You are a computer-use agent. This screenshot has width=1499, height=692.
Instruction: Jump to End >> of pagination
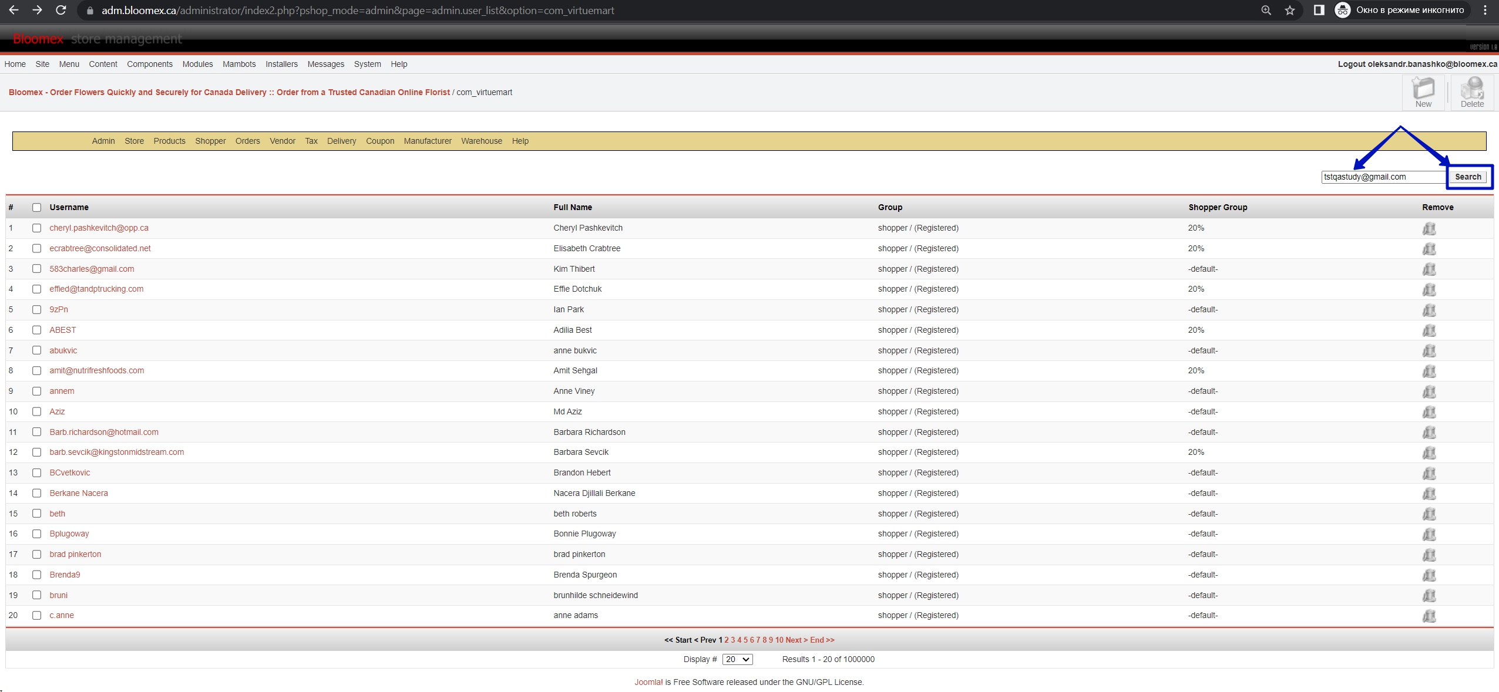[822, 640]
